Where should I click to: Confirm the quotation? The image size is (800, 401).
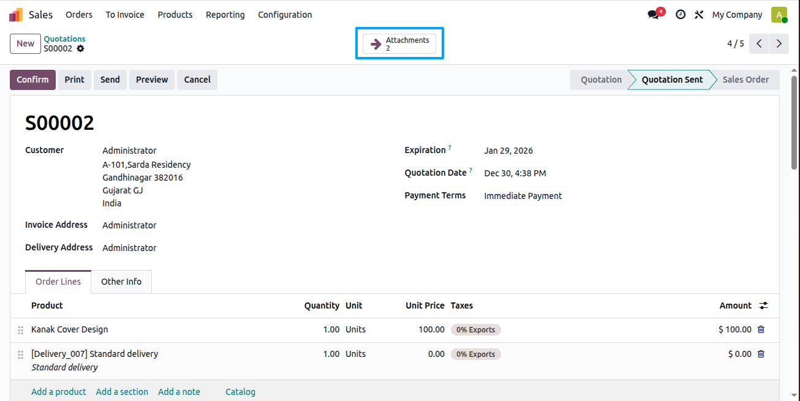[32, 80]
